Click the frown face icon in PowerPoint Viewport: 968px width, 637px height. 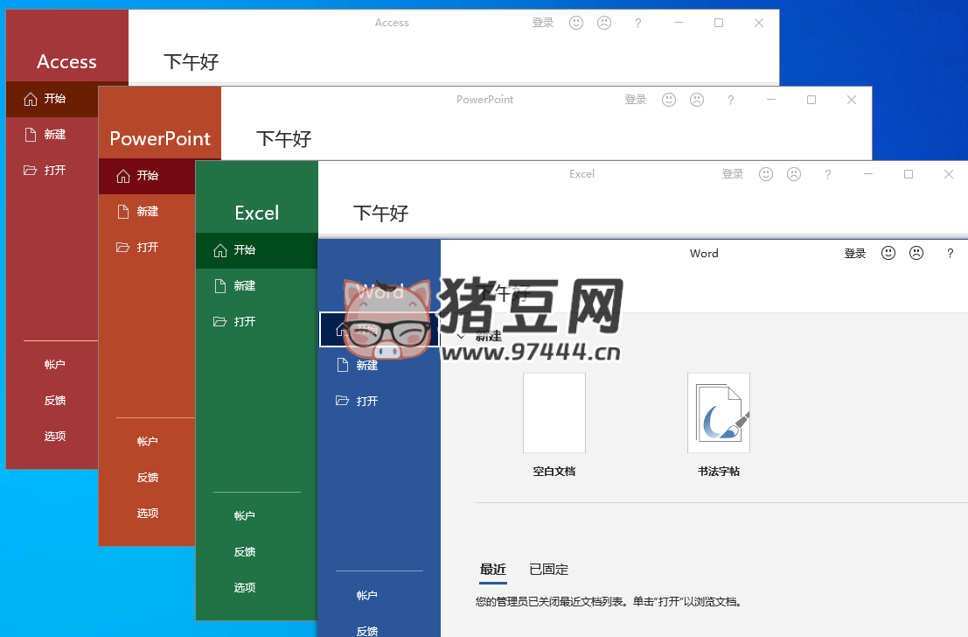697,100
